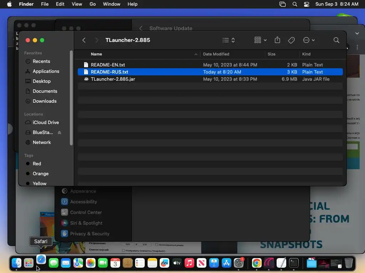This screenshot has width=365, height=273.
Task: Open Music from the Dock
Action: click(189, 263)
